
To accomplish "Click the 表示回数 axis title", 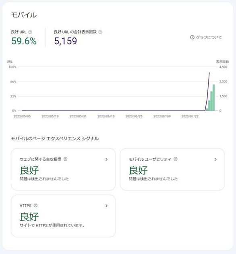I will (x=223, y=62).
